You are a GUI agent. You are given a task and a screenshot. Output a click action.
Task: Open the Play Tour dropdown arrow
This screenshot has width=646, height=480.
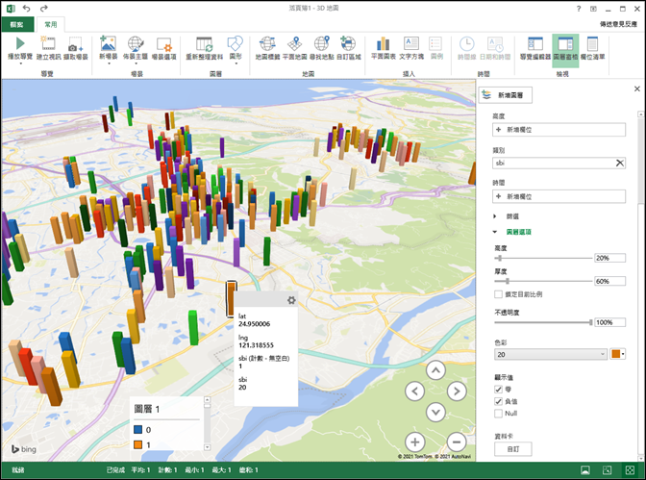coord(20,63)
